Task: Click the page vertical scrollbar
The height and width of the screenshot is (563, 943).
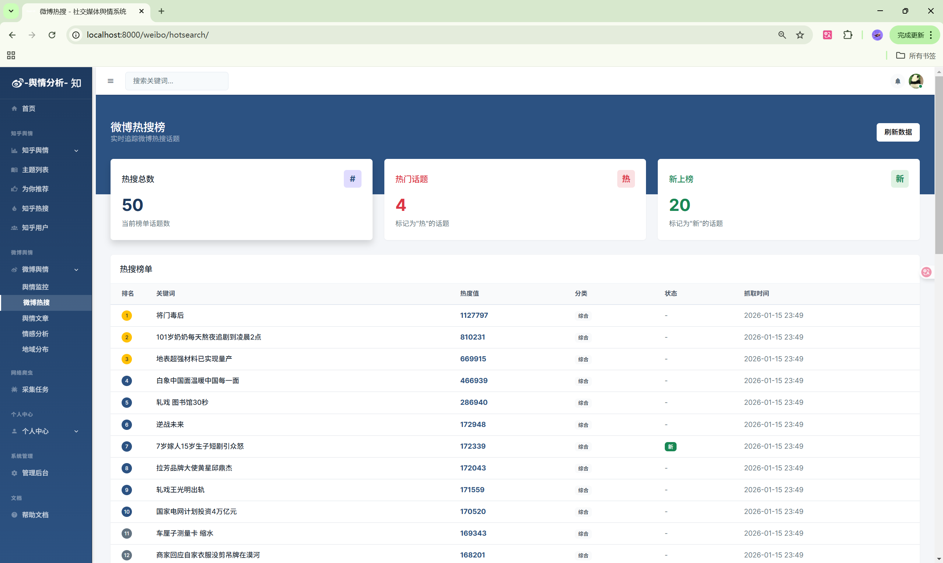Action: pos(939,165)
